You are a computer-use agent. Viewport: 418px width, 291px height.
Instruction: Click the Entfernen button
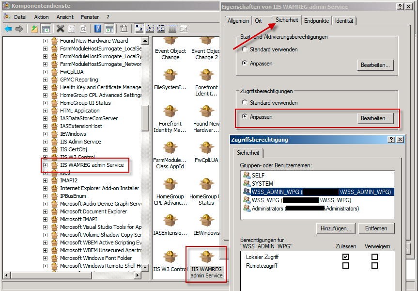tap(376, 228)
